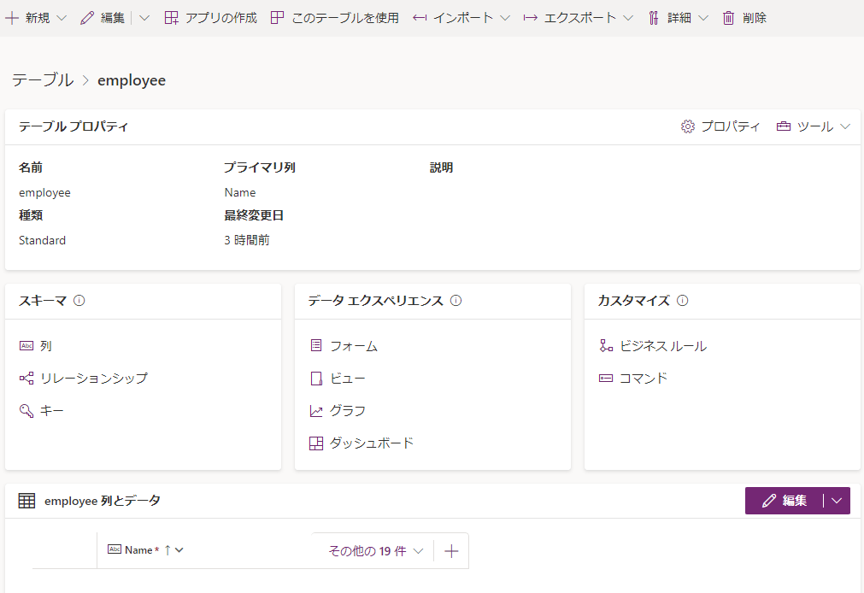Viewport: 864px width, 593px height.
Task: Click the グラフ chart icon
Action: pos(316,411)
